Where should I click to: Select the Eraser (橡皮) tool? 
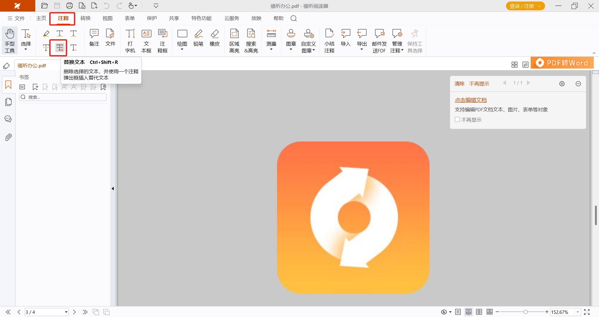[215, 38]
